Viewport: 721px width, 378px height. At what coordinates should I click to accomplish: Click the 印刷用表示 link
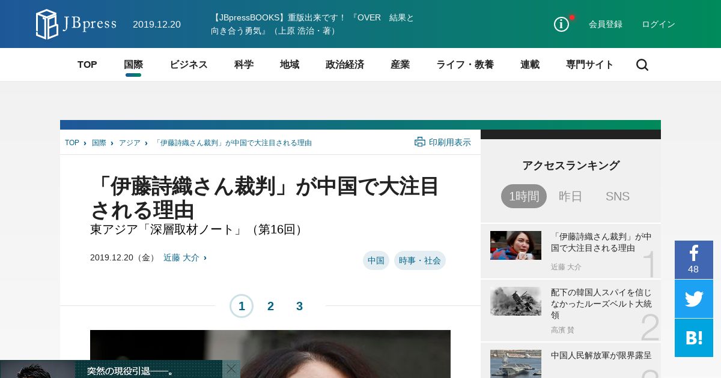coord(450,142)
